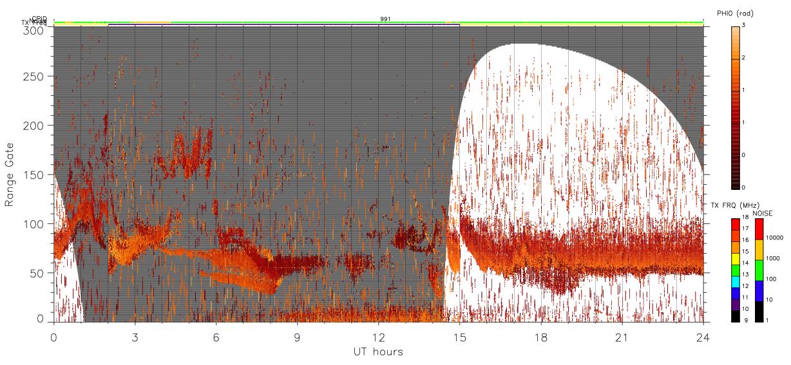Click the black NOISE swatch between 1 and 10
791x365 pixels.
[759, 312]
